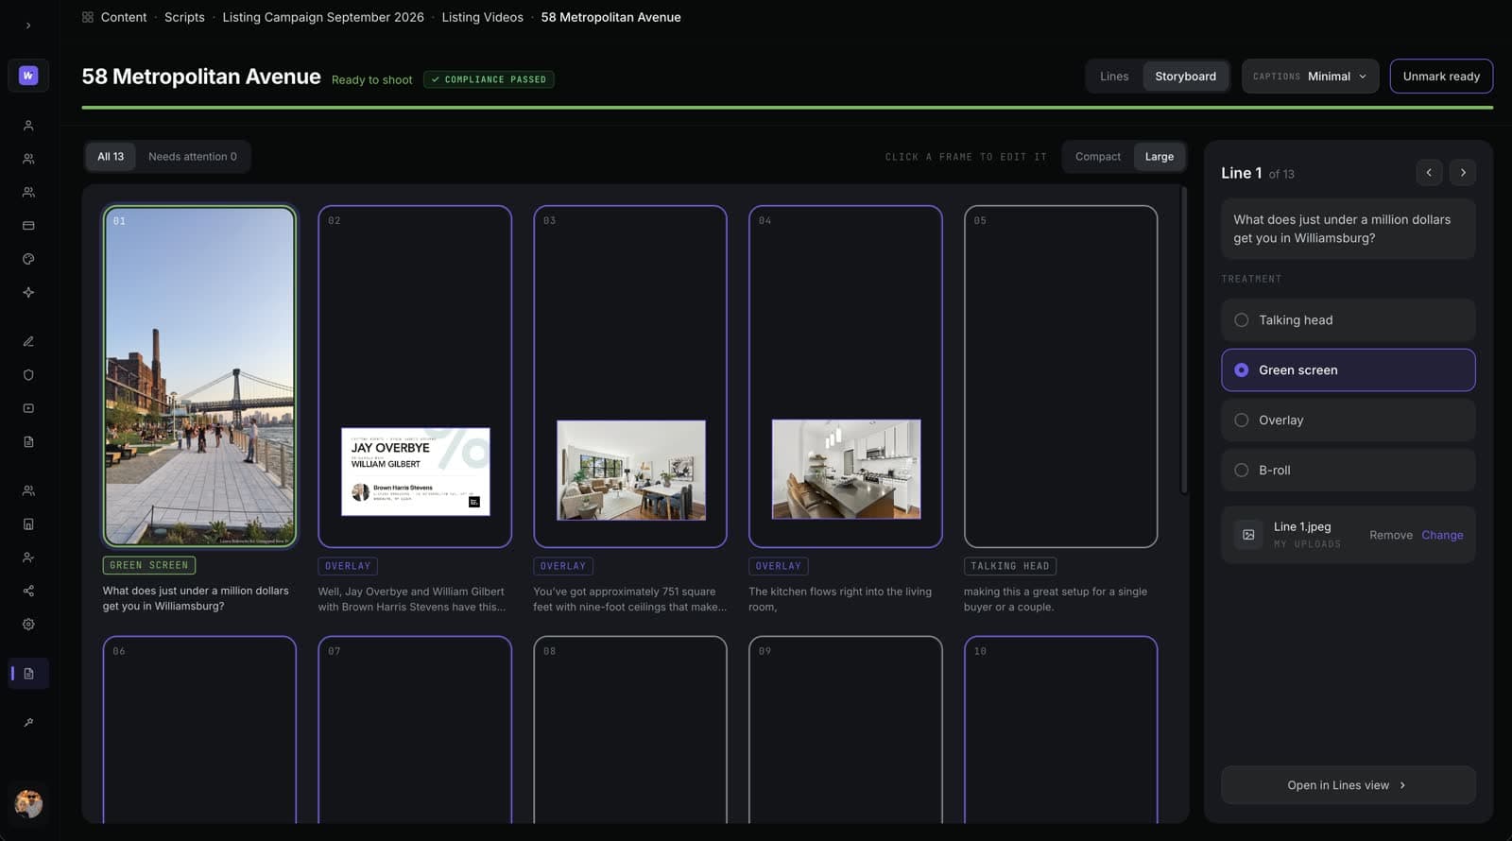Image resolution: width=1512 pixels, height=841 pixels.
Task: Change the Line 1.jpeg image
Action: coord(1442,535)
